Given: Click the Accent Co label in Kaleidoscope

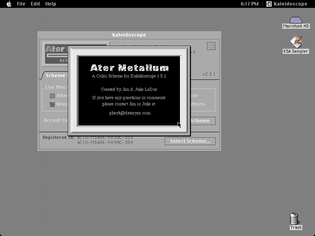Looking at the screenshot, I should tap(56, 120).
